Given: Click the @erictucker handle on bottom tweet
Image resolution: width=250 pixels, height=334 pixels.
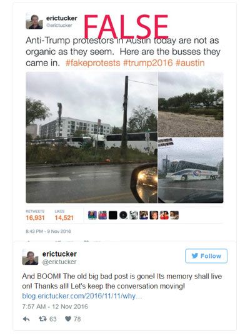Looking at the screenshot, I should coord(59,262).
